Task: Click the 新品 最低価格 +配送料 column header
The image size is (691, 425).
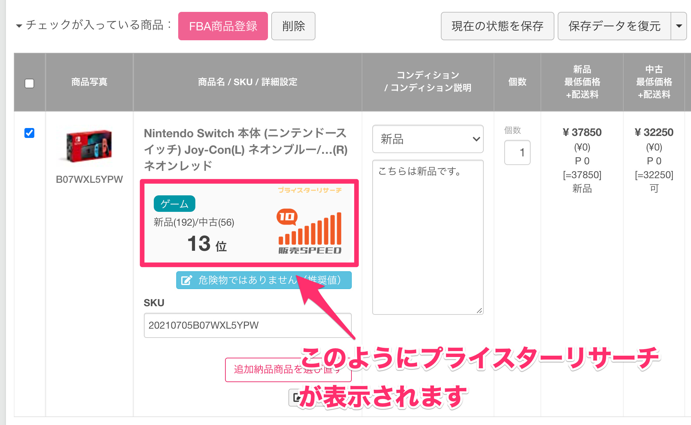Action: 582,82
